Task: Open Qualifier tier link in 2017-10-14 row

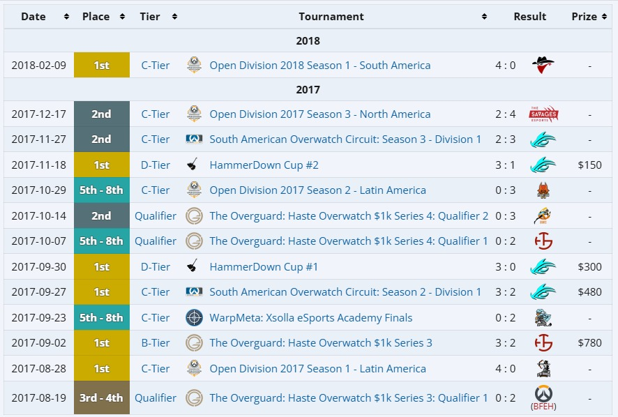Action: [156, 215]
